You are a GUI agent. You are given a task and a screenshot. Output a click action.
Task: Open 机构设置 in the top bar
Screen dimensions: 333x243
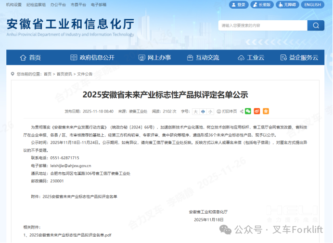click(13, 4)
